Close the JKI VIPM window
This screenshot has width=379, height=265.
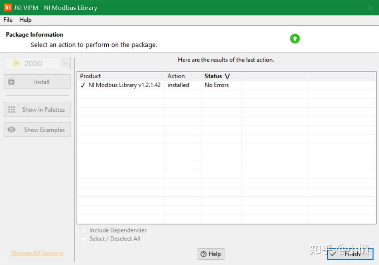[370, 8]
